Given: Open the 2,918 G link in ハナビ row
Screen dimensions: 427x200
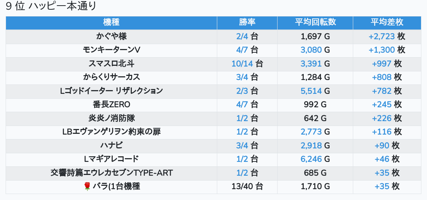Looking at the screenshot, I should click(x=311, y=145).
